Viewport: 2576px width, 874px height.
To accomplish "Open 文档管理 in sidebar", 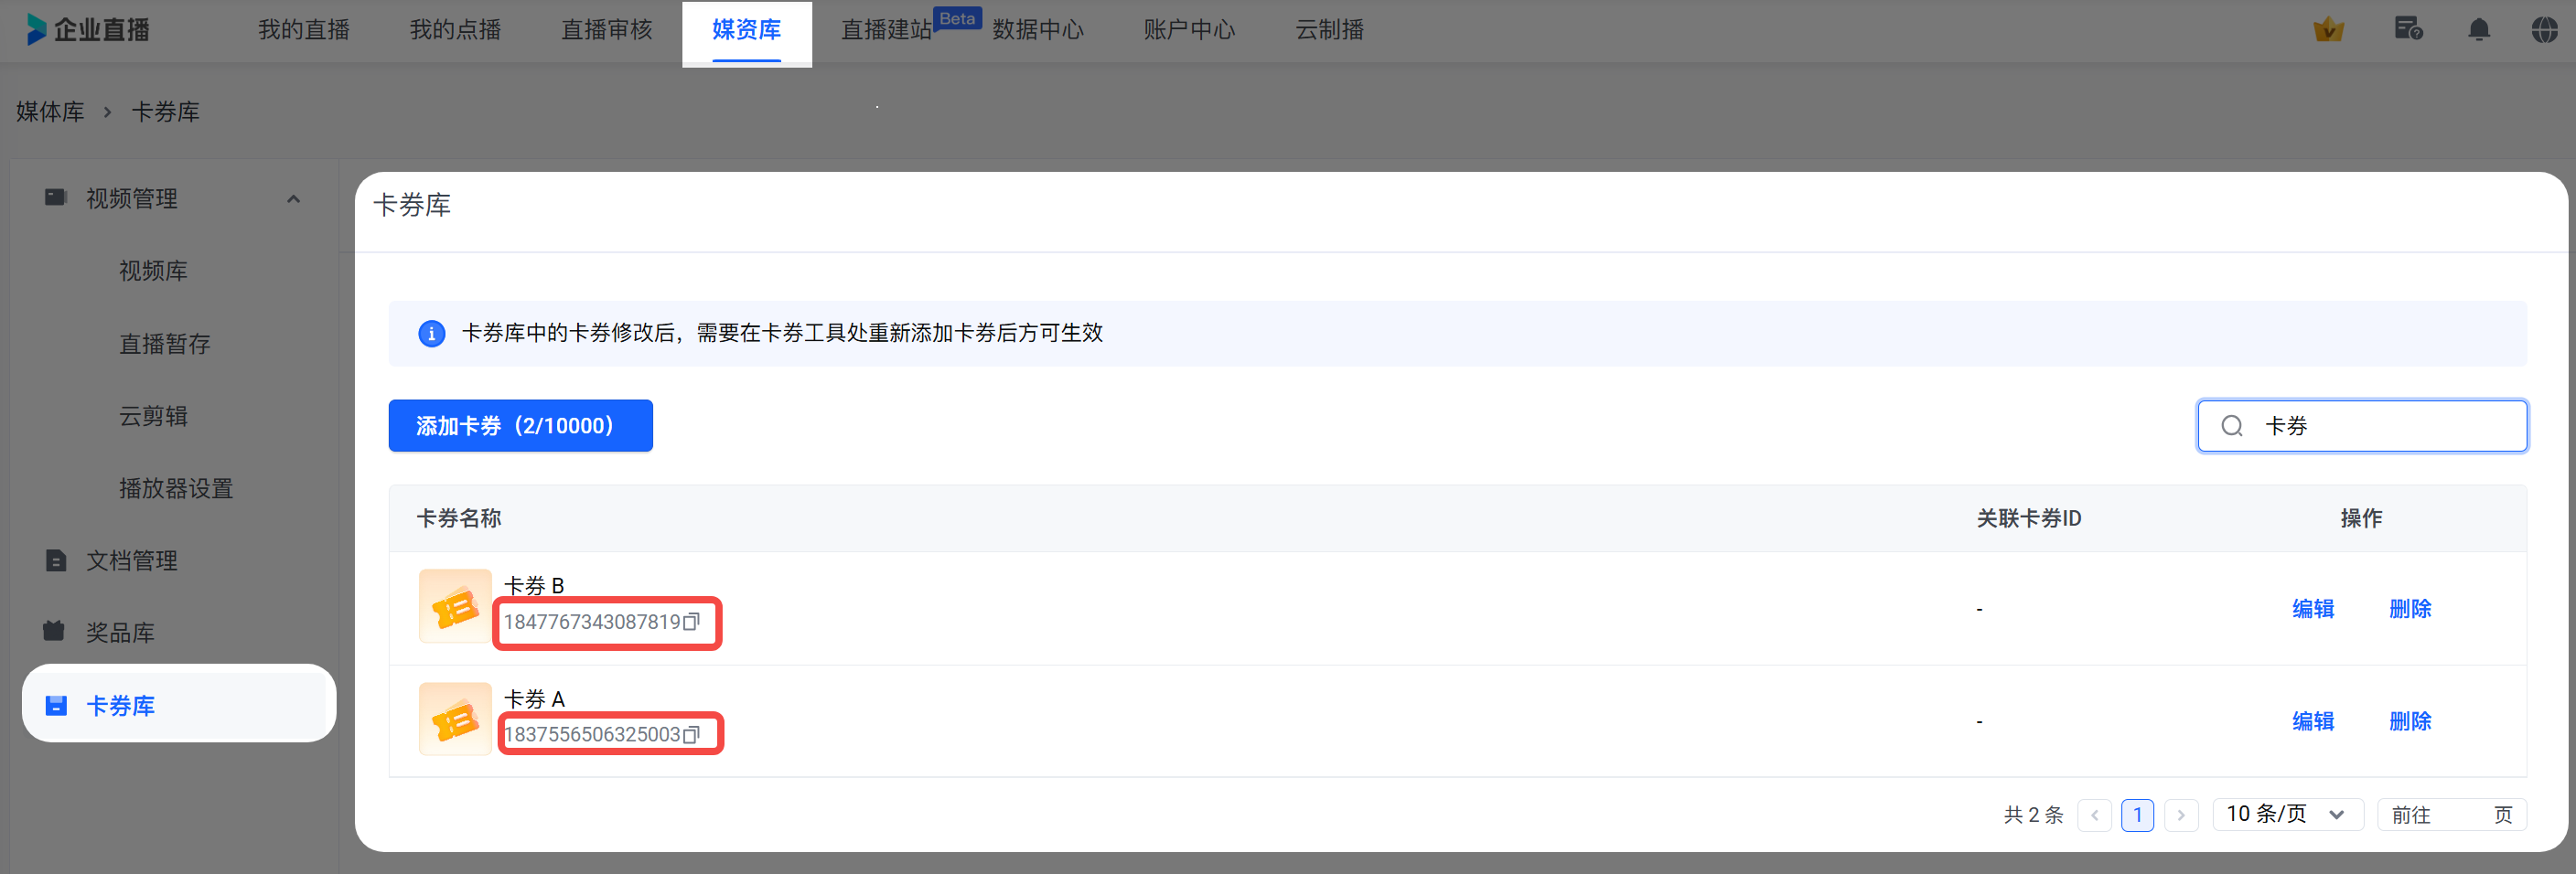I will [132, 560].
